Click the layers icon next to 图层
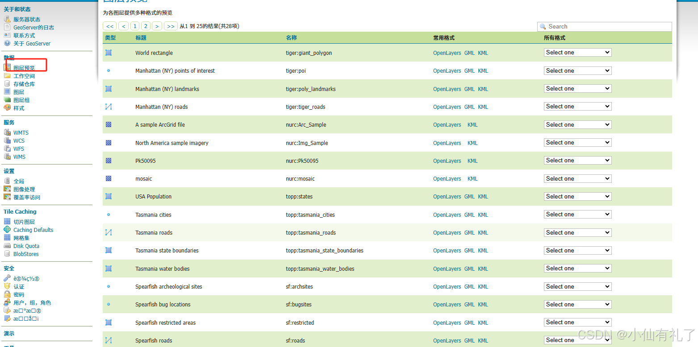 7,92
